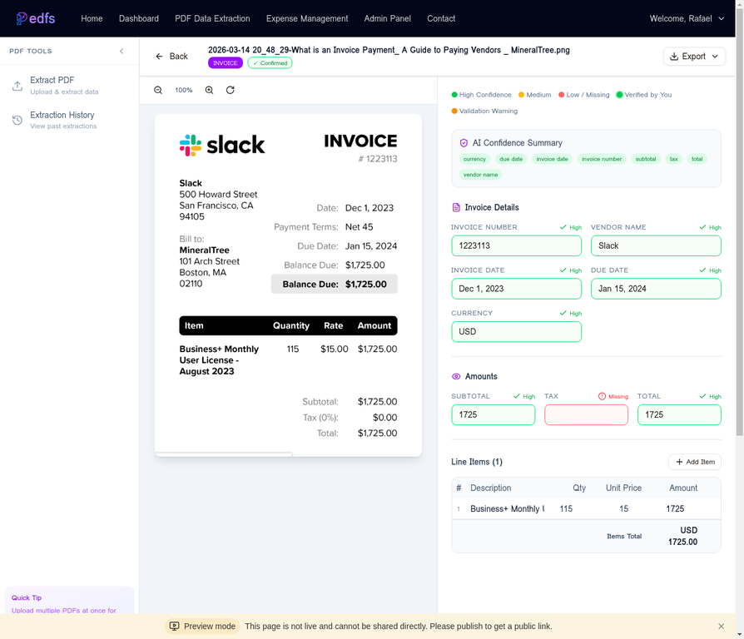Click the Total amount field
The width and height of the screenshot is (744, 639).
[x=679, y=414]
